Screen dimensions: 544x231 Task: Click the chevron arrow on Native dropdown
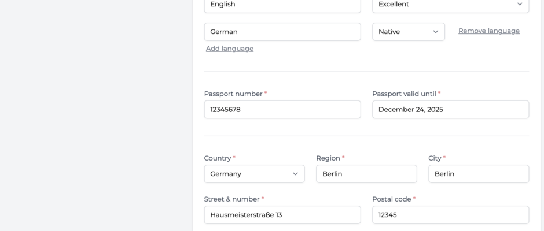pyautogui.click(x=435, y=32)
